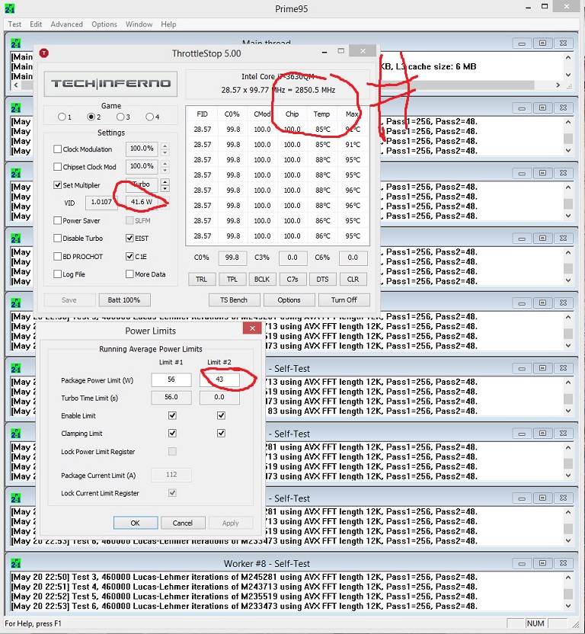The image size is (585, 634).
Task: Toggle Clamping Limit checkbox for Limit #2
Action: [x=221, y=434]
